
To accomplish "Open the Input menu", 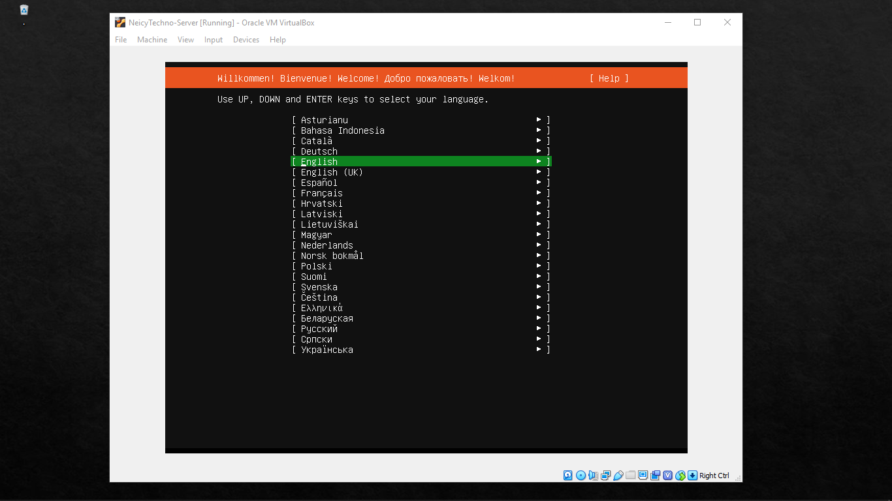I will pyautogui.click(x=214, y=40).
